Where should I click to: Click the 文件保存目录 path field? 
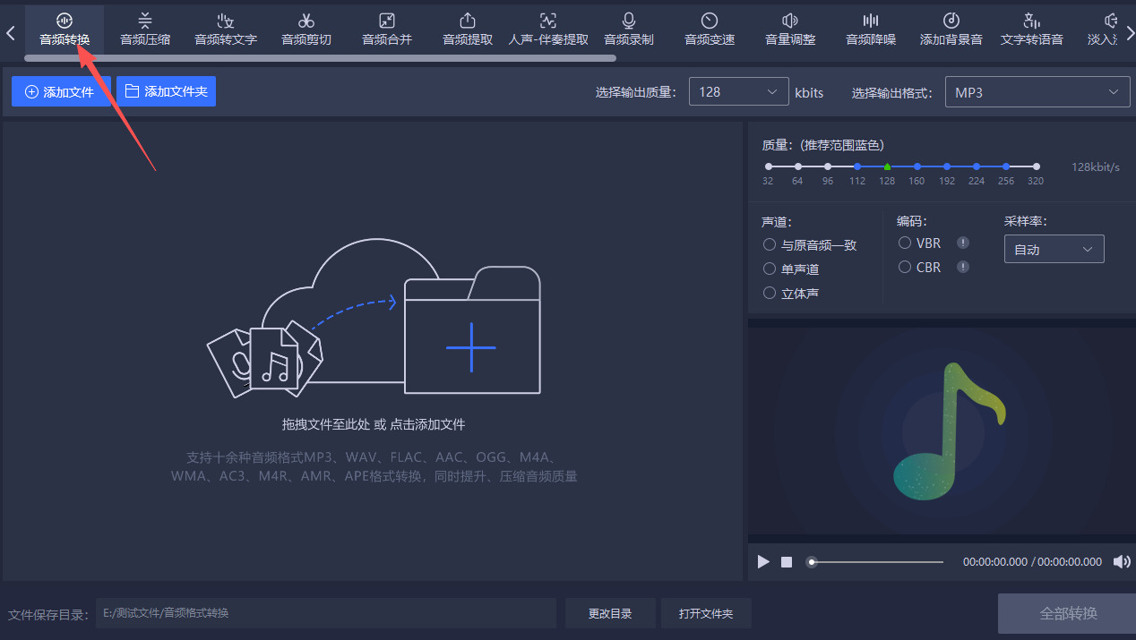[x=326, y=613]
